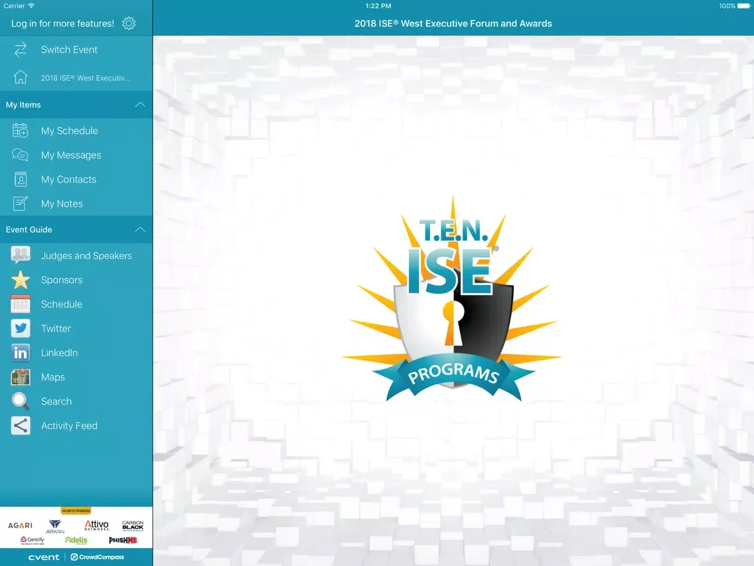Viewport: 754px width, 566px height.
Task: Open My Notes
Action: [x=76, y=203]
